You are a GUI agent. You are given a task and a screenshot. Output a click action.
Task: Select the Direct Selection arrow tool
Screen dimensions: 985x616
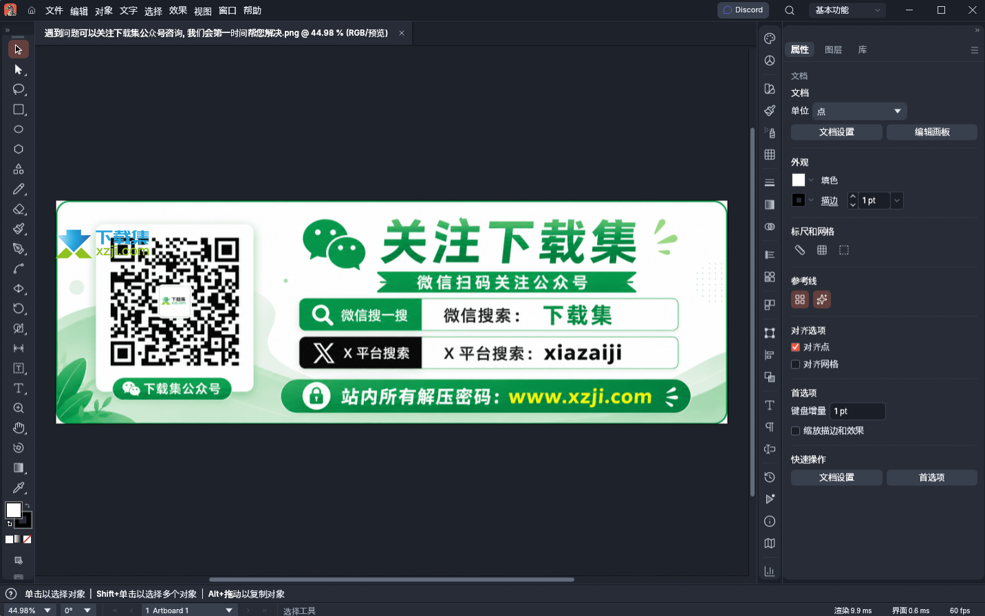pos(19,69)
